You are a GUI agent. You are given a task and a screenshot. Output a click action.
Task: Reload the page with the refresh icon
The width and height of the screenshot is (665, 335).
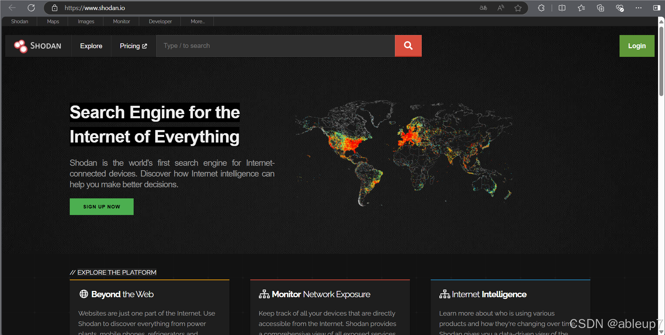[x=31, y=8]
